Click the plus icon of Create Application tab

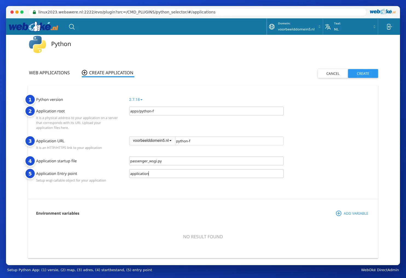pyautogui.click(x=85, y=73)
